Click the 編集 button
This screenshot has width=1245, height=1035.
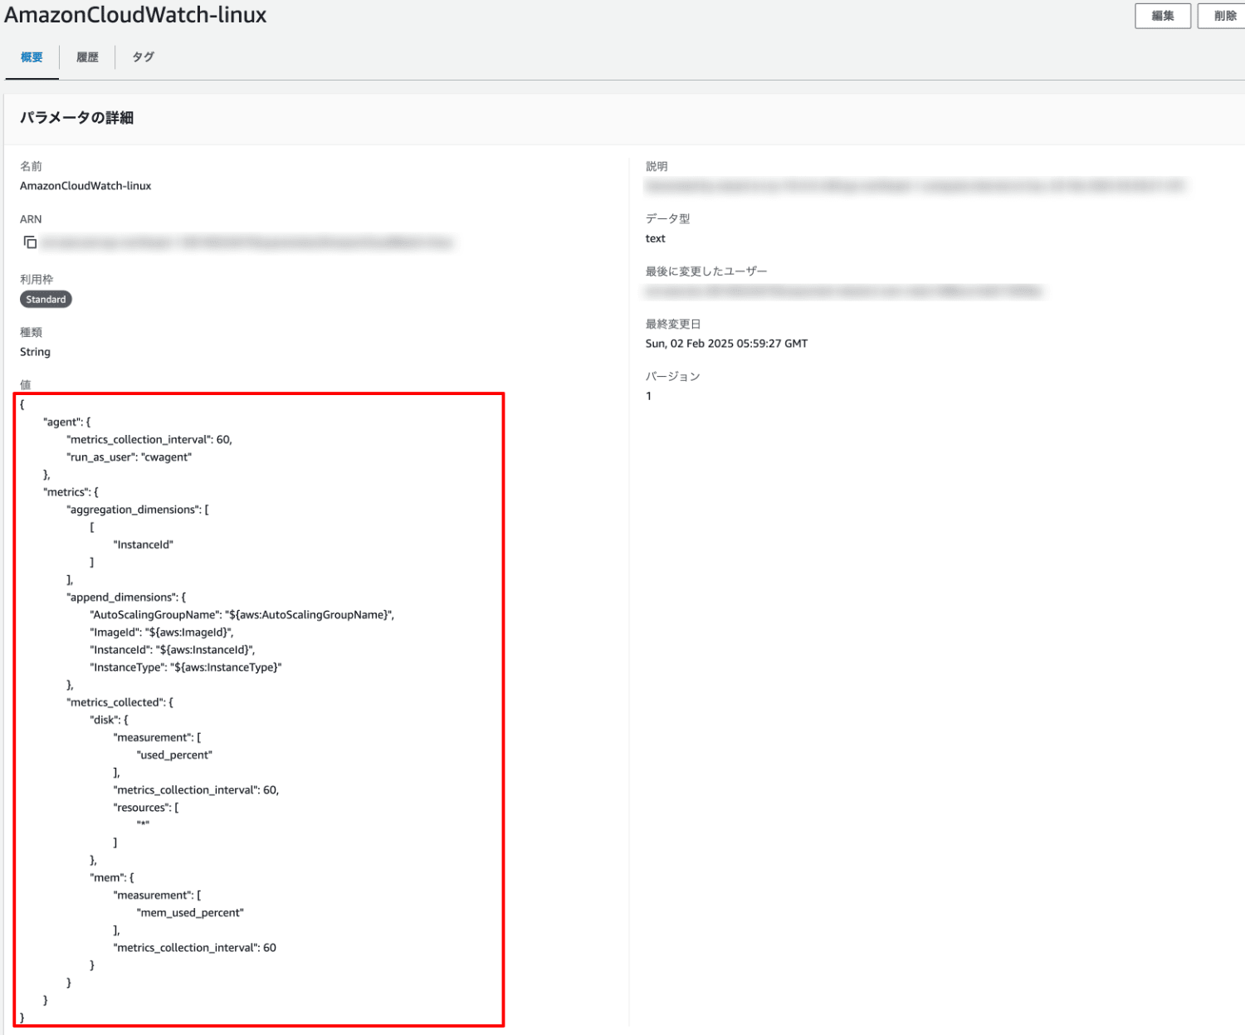(1163, 16)
